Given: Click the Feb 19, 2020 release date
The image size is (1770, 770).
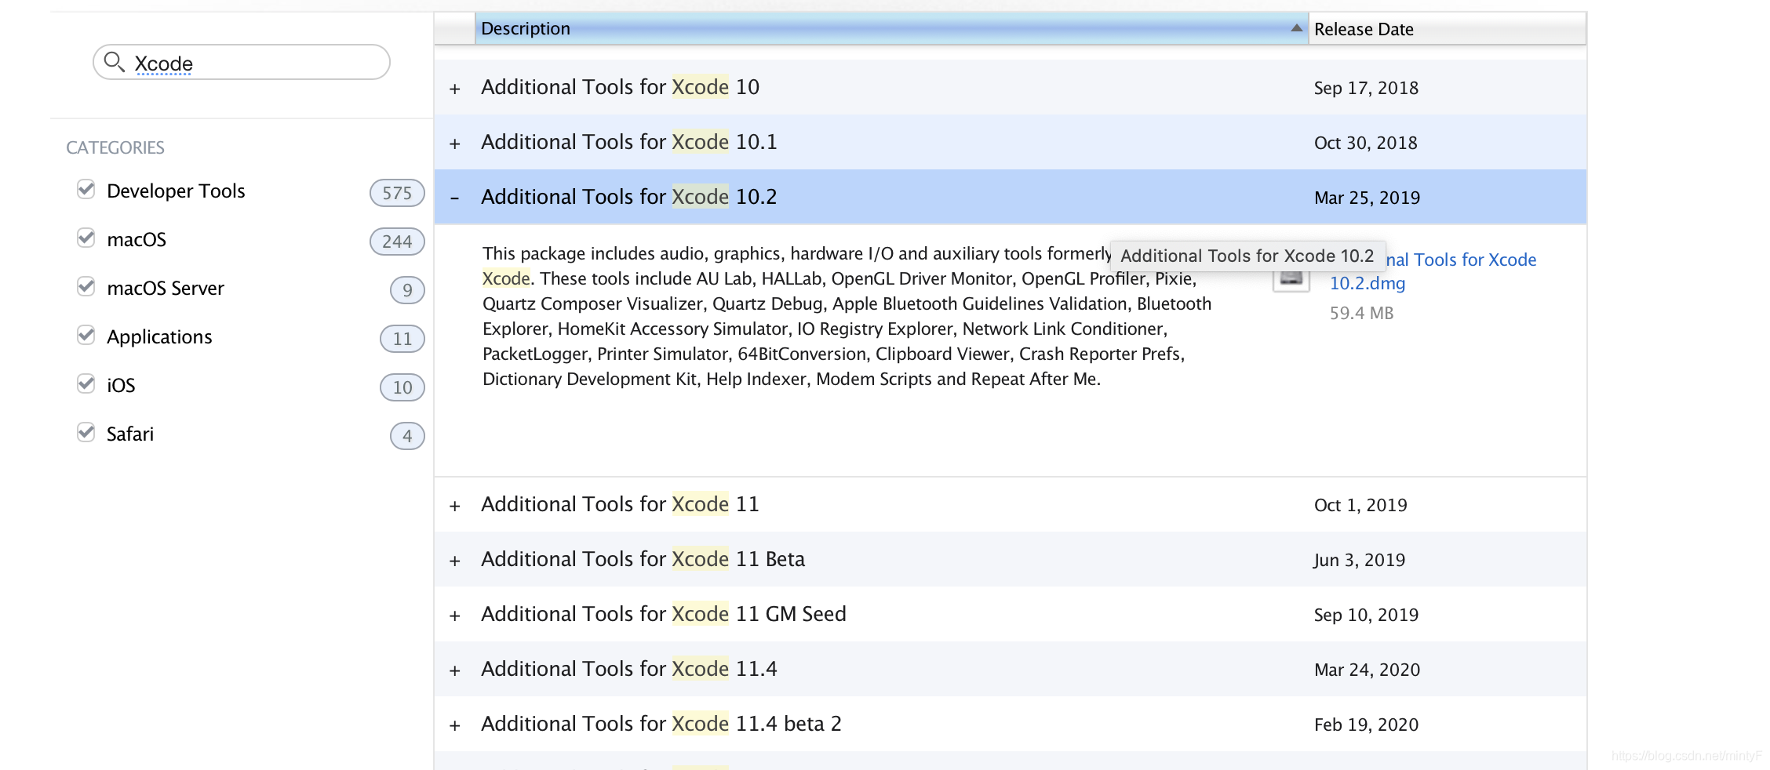Looking at the screenshot, I should tap(1367, 725).
